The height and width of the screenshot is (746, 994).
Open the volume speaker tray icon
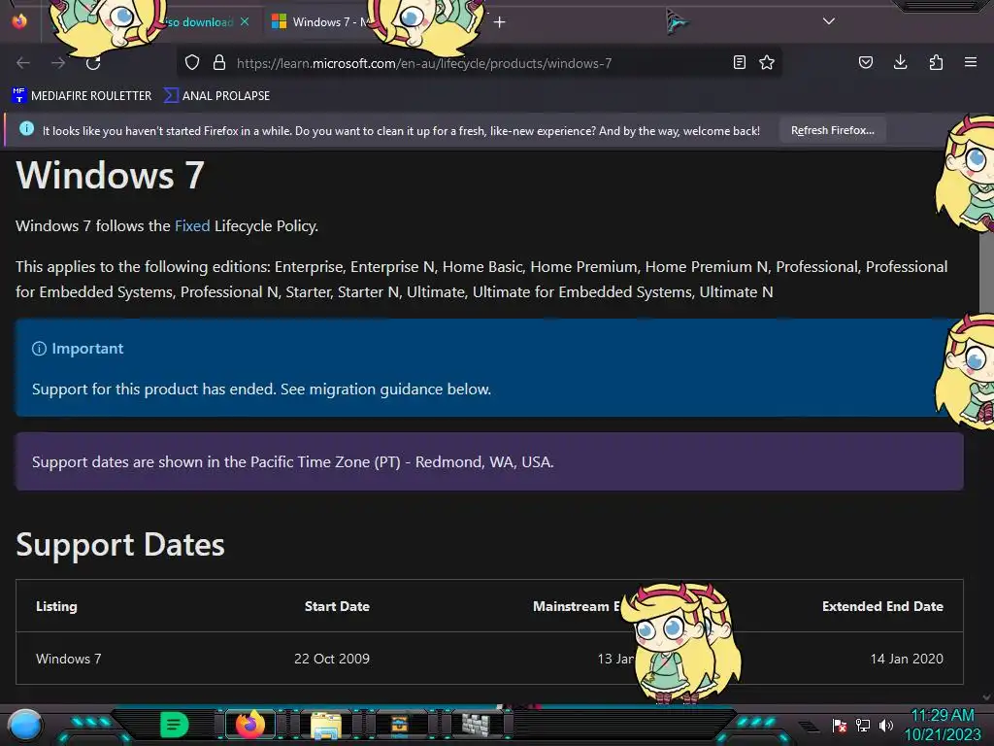(886, 725)
